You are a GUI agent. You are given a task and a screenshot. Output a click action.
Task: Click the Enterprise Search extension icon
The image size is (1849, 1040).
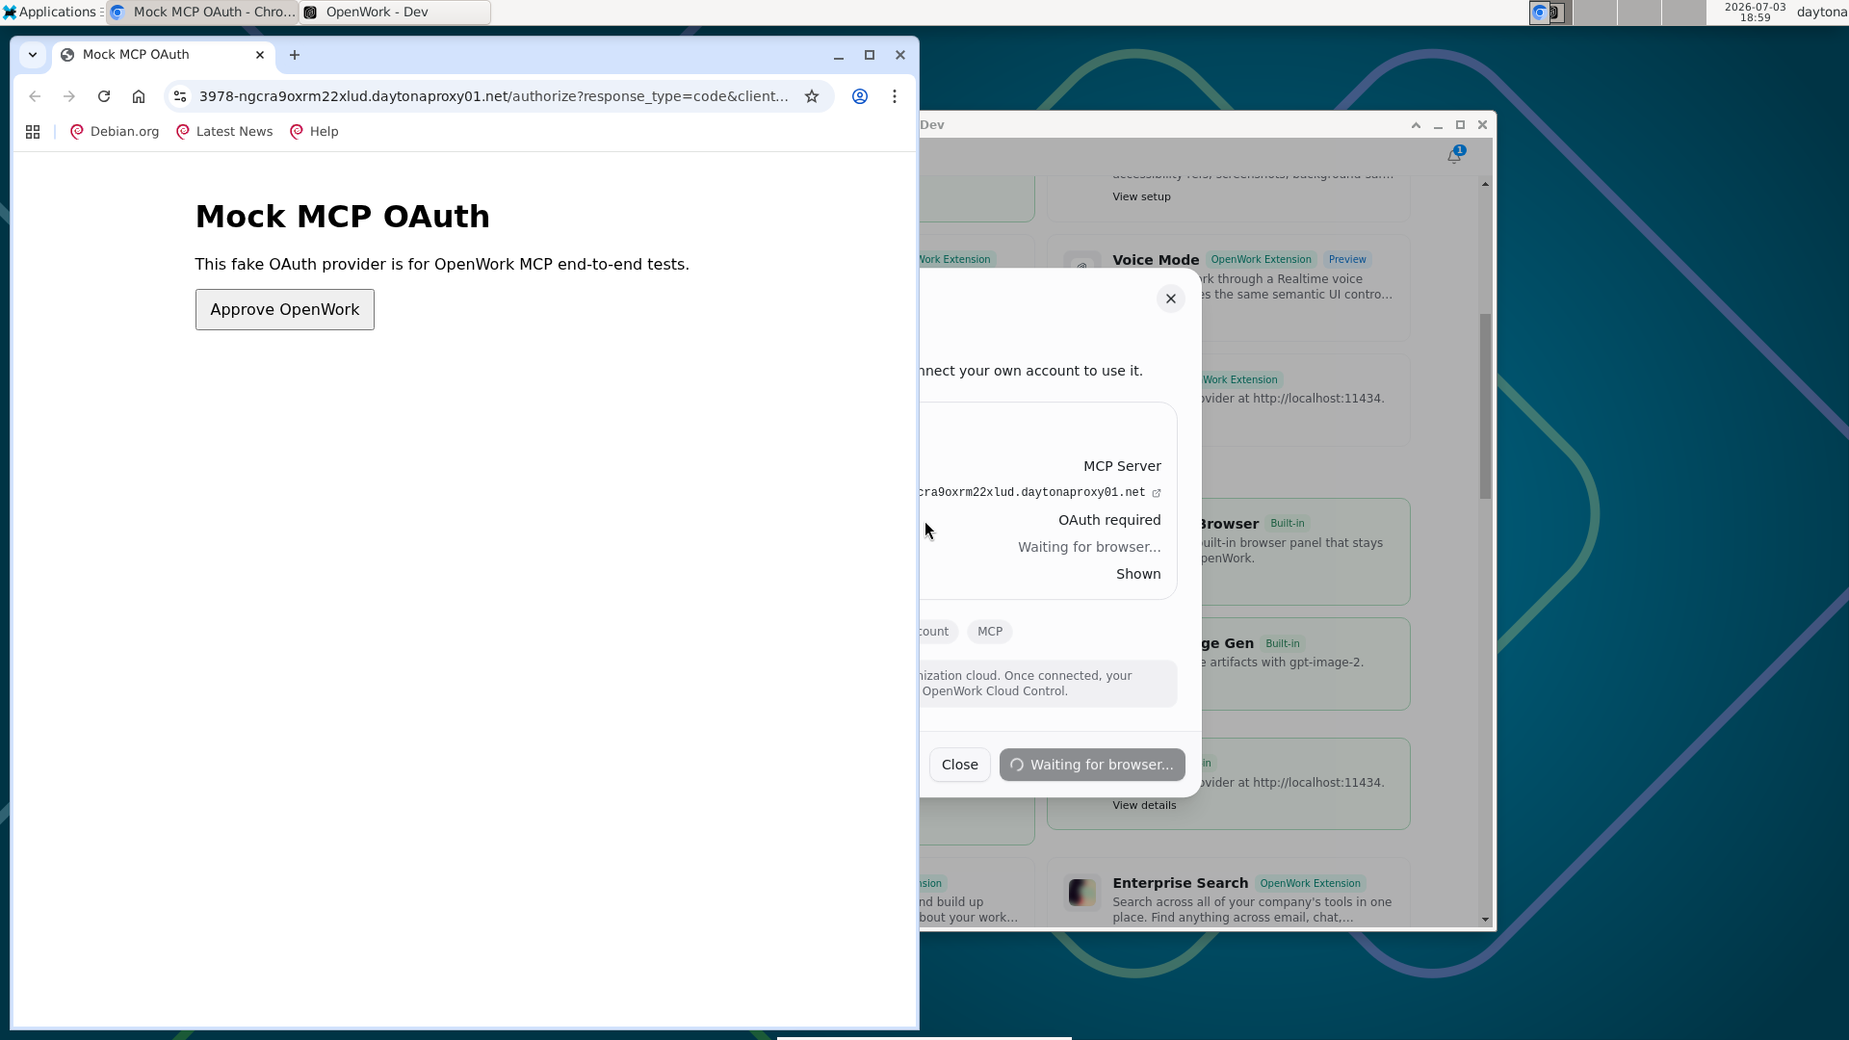click(x=1082, y=893)
